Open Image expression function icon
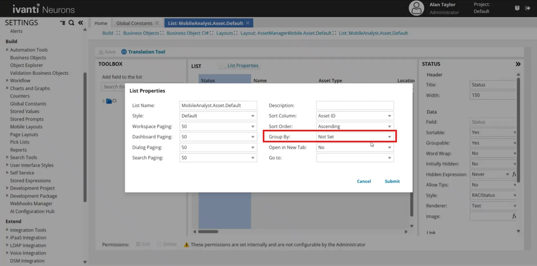The image size is (537, 266). point(514,216)
